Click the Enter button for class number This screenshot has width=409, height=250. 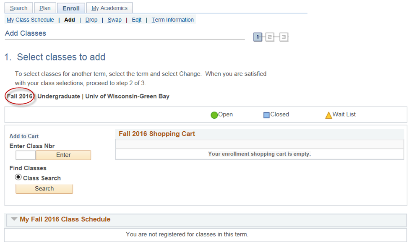pos(63,155)
